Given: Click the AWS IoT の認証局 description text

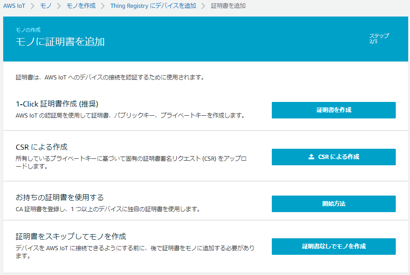Looking at the screenshot, I should 130,115.
